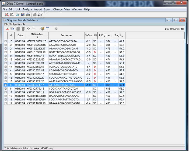
Task: Maximize the Oligonucleotide Database inner window
Action: 176,20
